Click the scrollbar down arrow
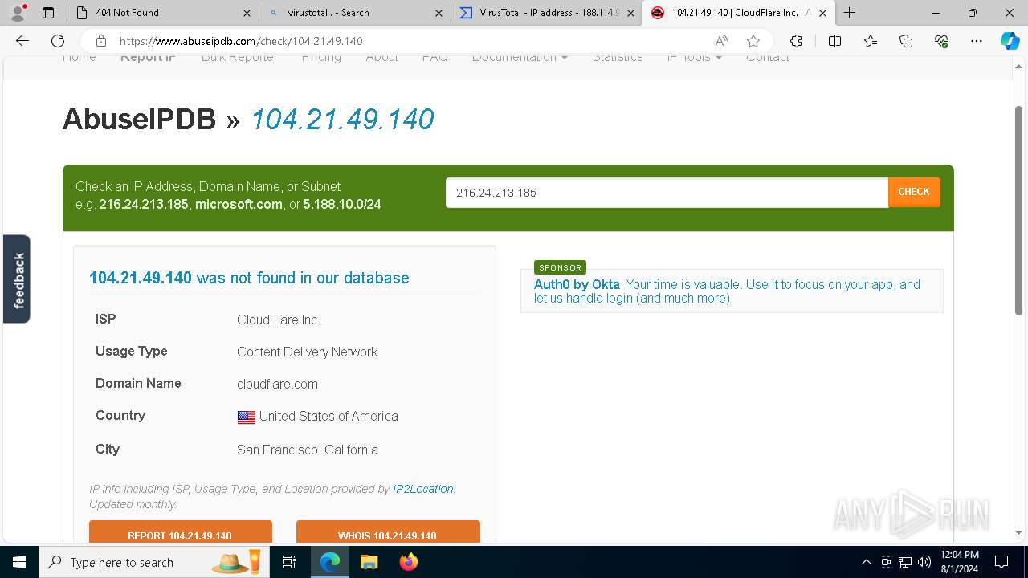The height and width of the screenshot is (578, 1028). pos(1018,532)
